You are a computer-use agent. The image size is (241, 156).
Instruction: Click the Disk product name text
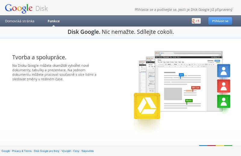42,9
